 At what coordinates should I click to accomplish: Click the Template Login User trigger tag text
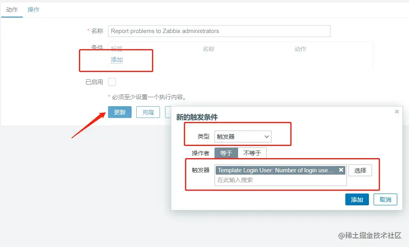click(275, 170)
